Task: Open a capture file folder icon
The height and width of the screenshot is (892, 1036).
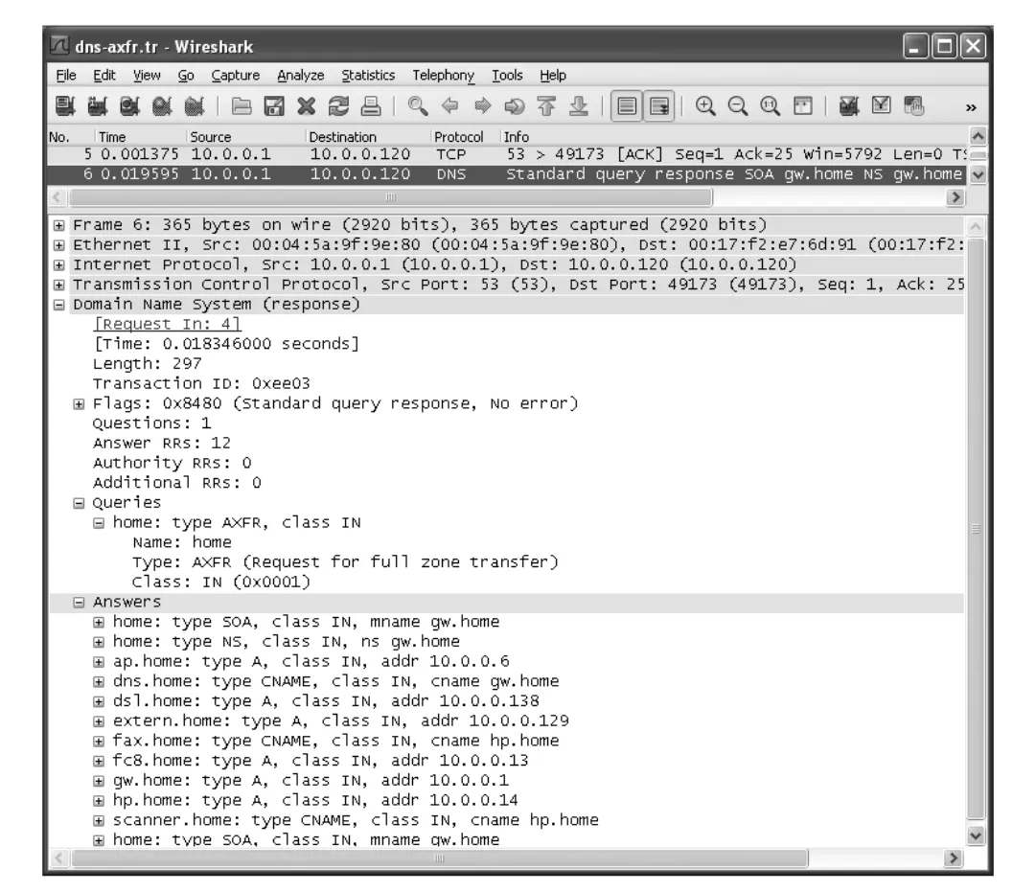Action: tap(242, 105)
